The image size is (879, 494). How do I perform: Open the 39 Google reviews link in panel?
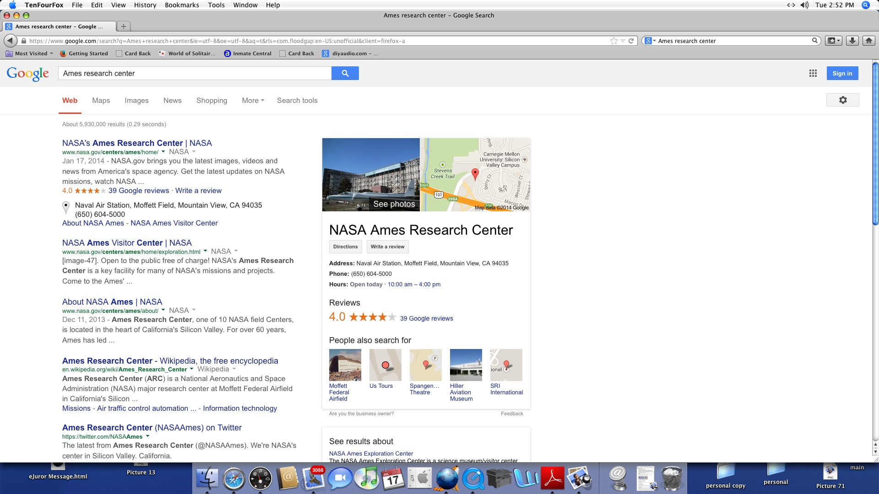pos(426,318)
